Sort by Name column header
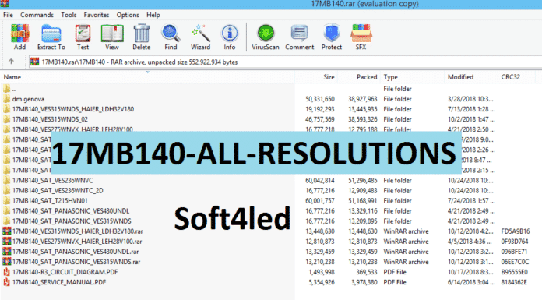Viewport: 542px width, 300px height. click(x=148, y=77)
